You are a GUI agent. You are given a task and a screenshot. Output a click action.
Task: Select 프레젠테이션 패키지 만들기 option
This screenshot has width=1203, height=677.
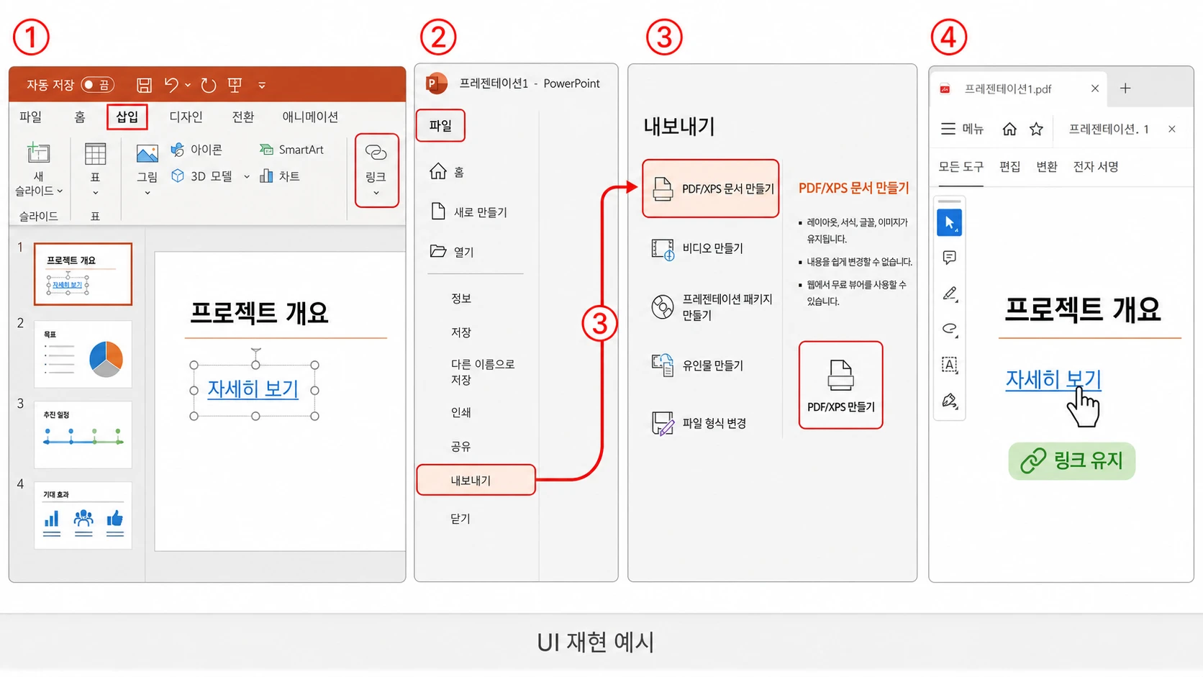pos(711,307)
